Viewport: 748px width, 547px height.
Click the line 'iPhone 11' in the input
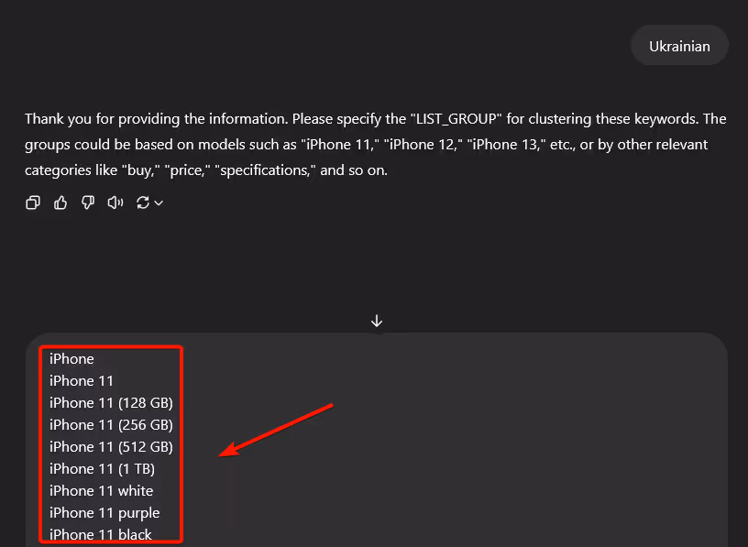81,380
